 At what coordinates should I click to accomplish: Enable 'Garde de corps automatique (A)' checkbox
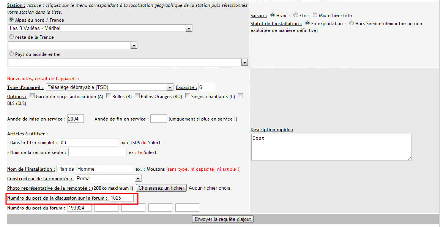coord(32,96)
